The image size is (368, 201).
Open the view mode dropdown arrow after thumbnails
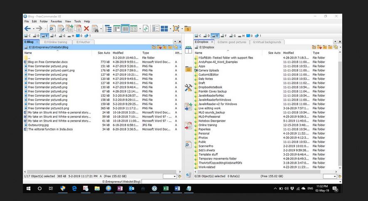[140, 29]
